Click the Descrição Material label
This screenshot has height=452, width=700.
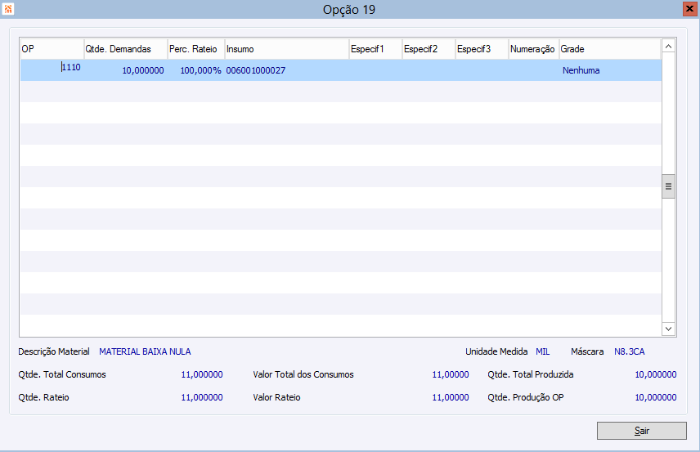point(54,351)
